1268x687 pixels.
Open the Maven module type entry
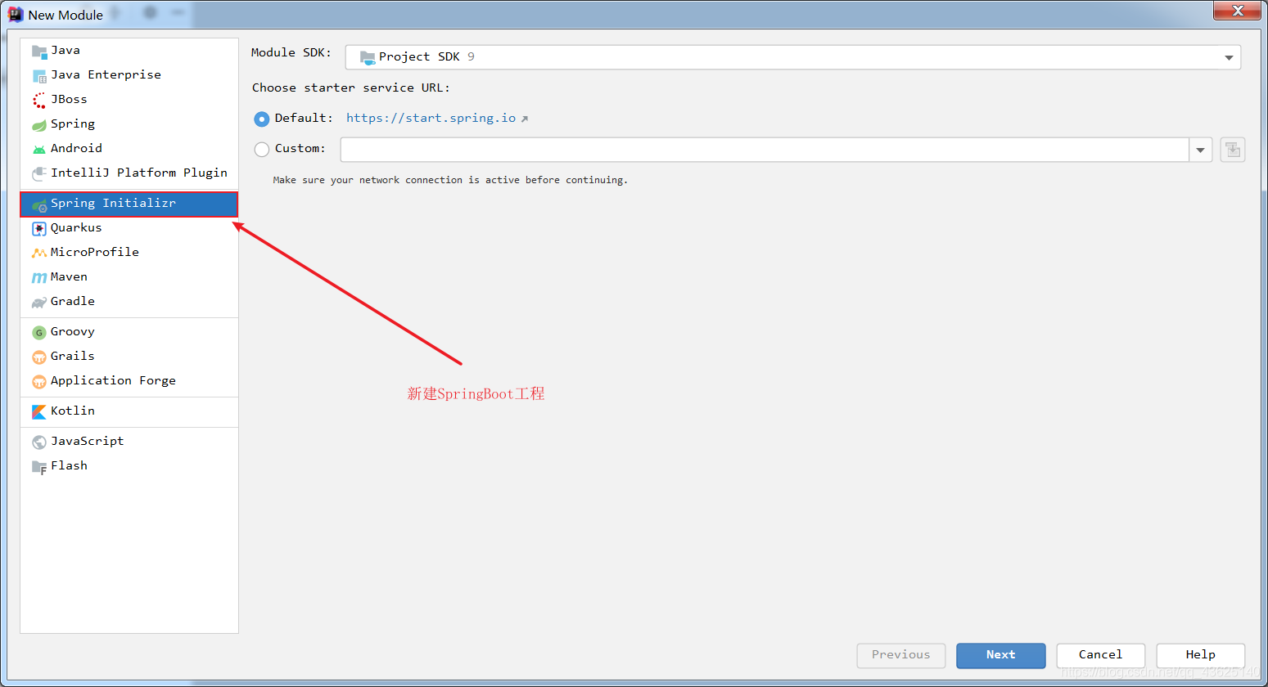pos(68,276)
